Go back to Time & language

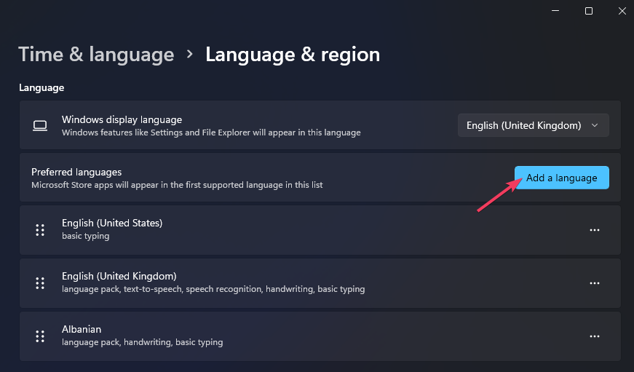pyautogui.click(x=96, y=55)
